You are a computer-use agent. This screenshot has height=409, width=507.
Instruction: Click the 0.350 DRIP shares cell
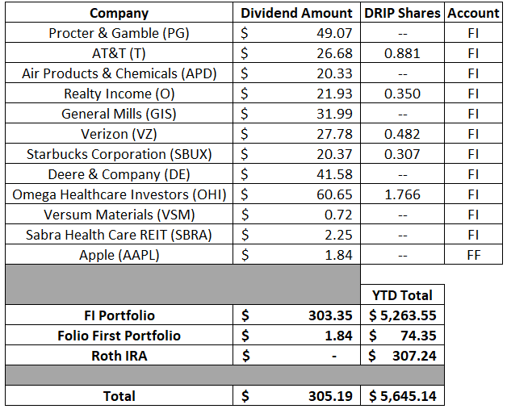point(402,94)
